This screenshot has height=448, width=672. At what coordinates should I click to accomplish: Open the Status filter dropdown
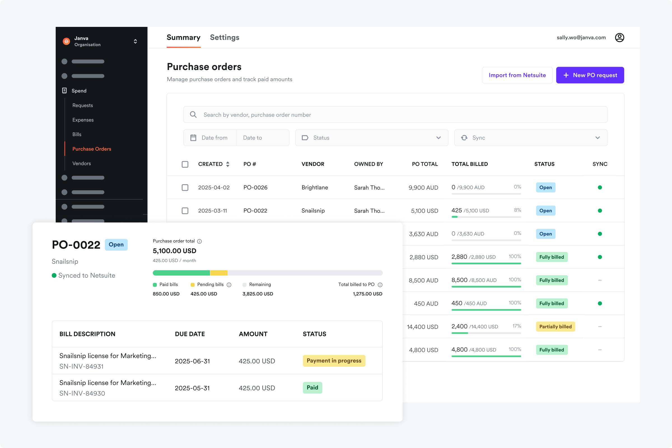point(372,138)
